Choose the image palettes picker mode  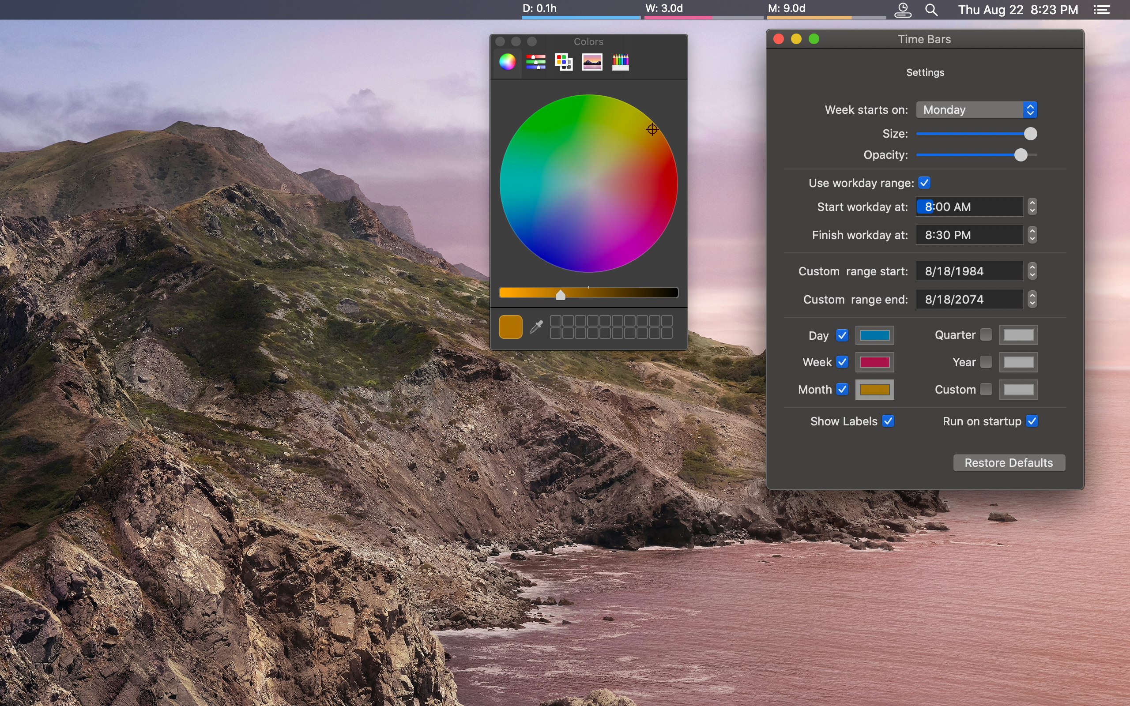[592, 62]
